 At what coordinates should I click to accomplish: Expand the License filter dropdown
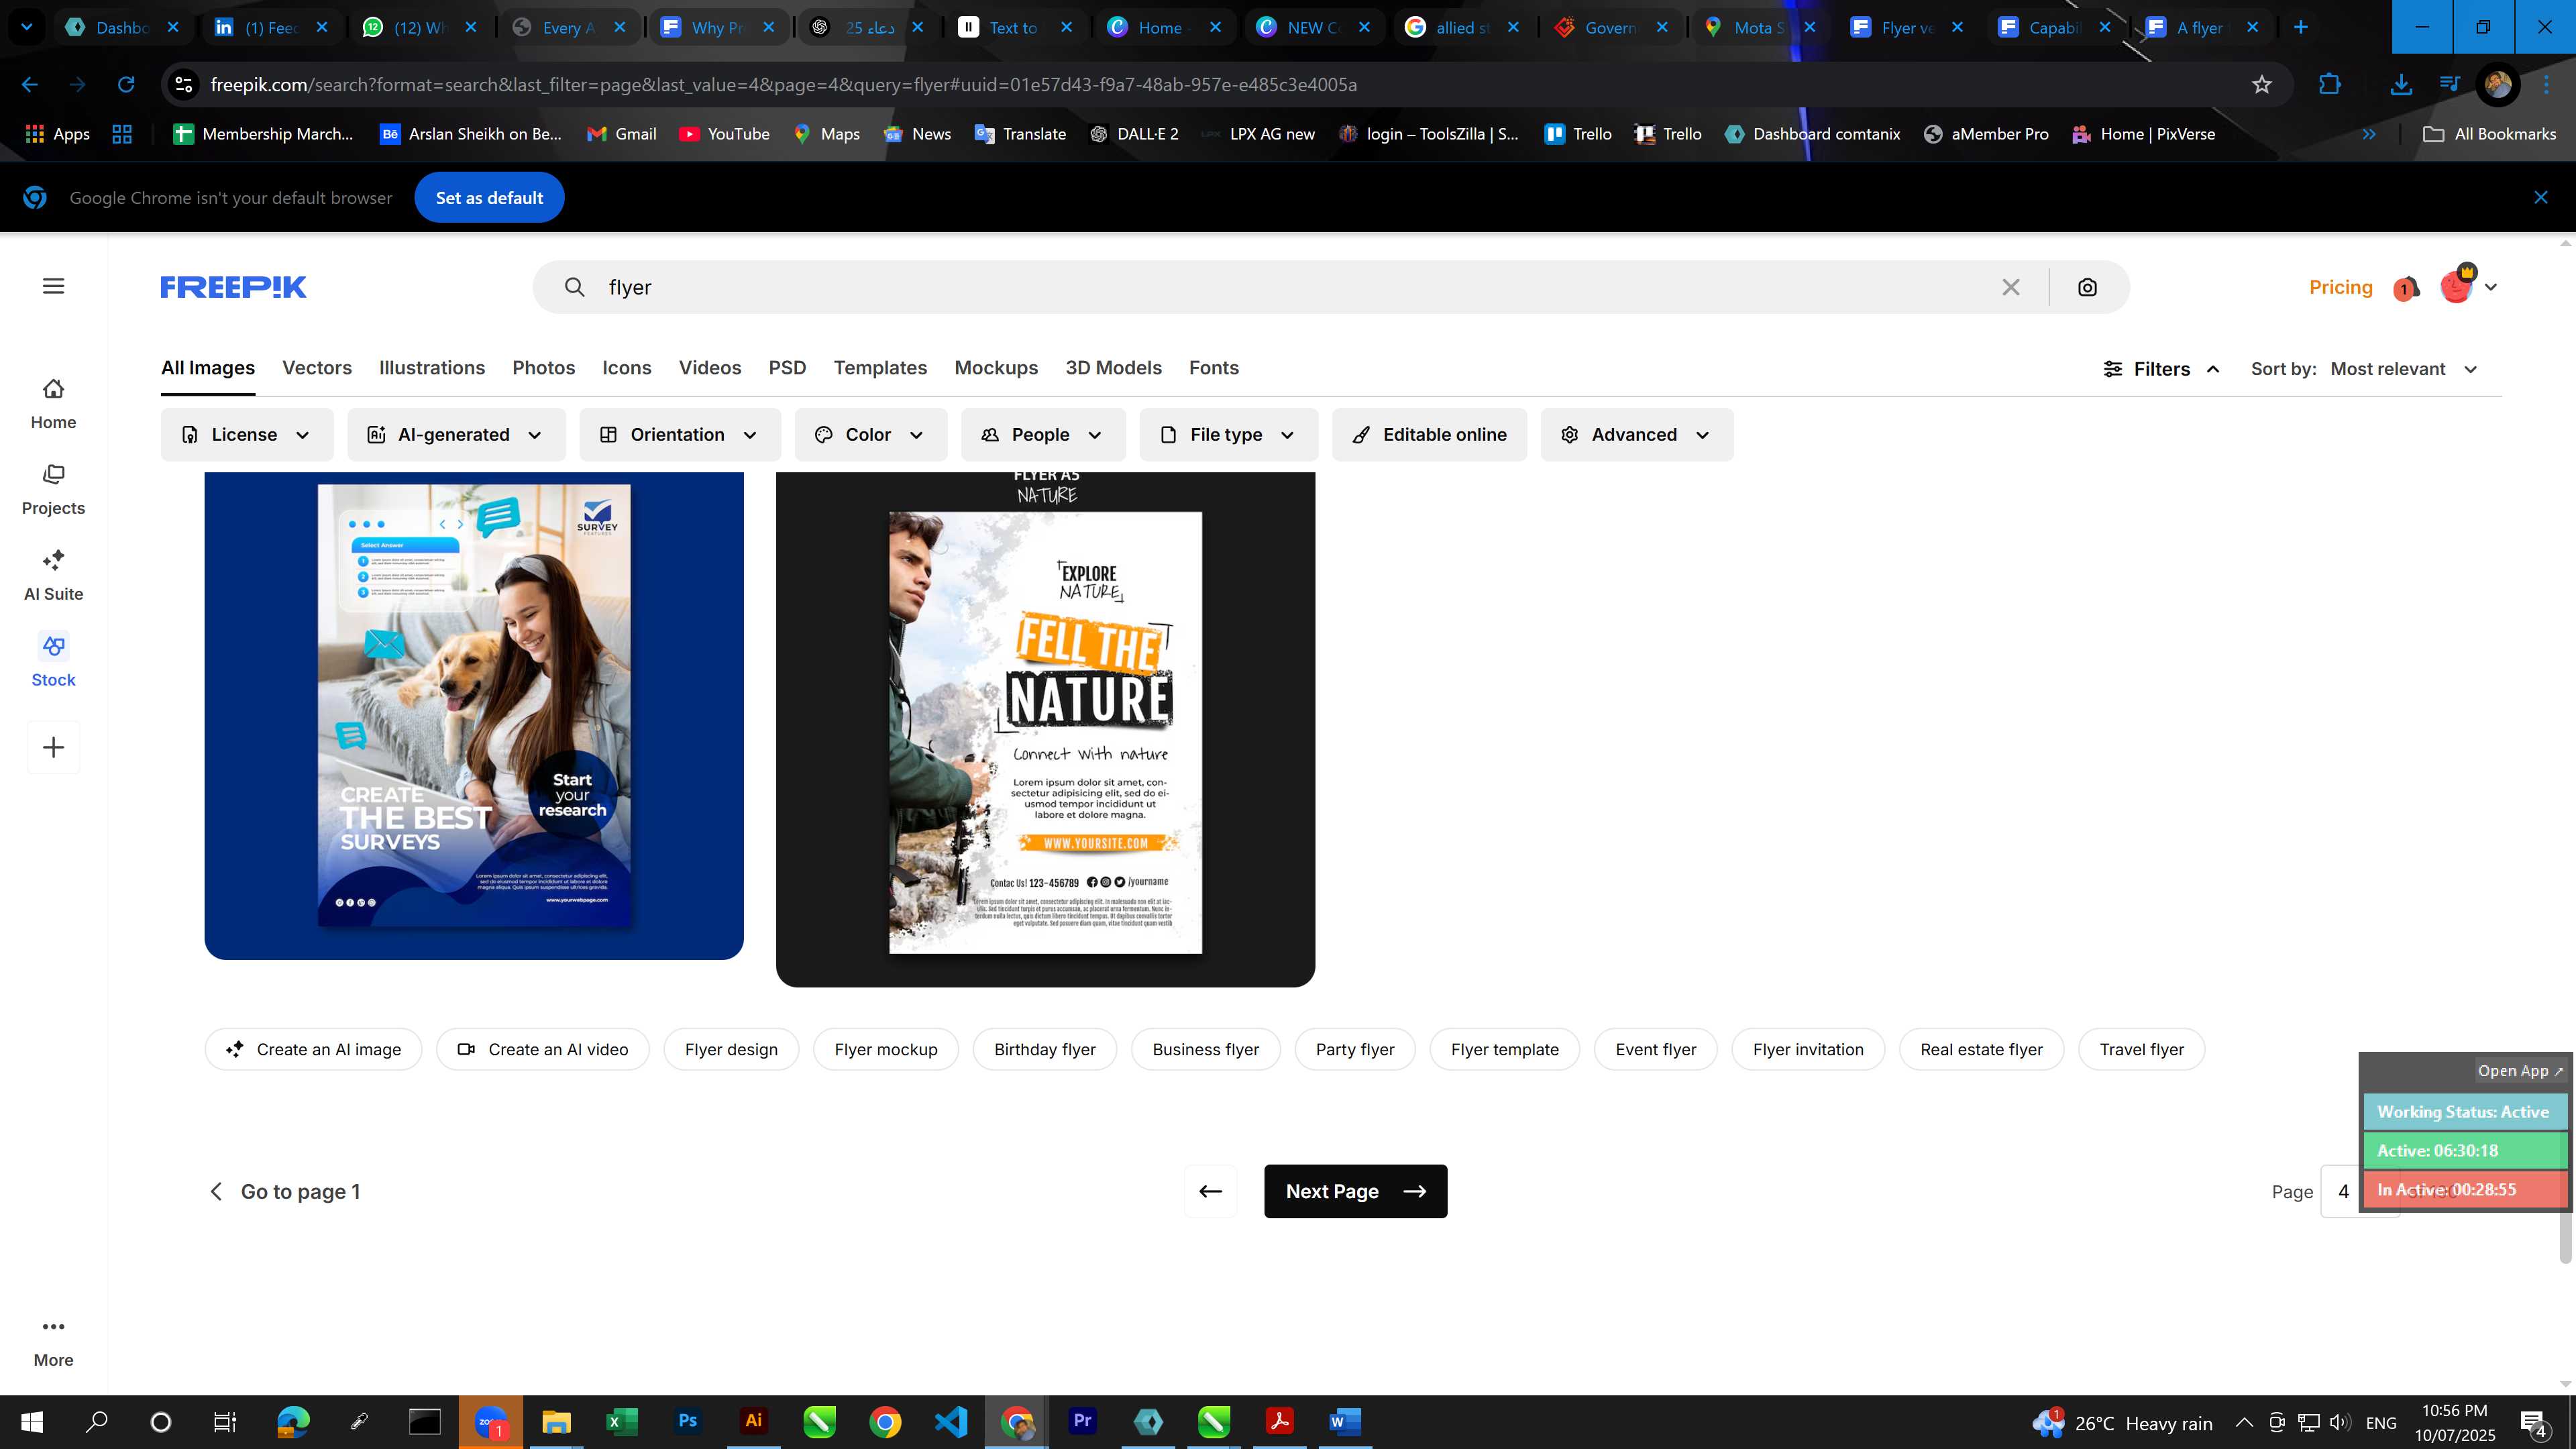point(247,435)
